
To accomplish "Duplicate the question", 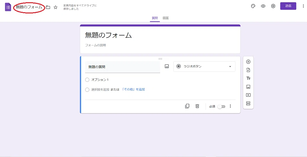I will 187,106.
